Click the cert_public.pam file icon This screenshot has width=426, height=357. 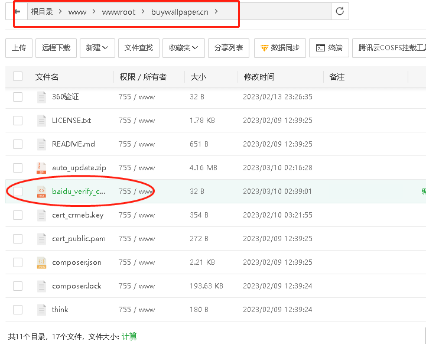[x=41, y=239]
